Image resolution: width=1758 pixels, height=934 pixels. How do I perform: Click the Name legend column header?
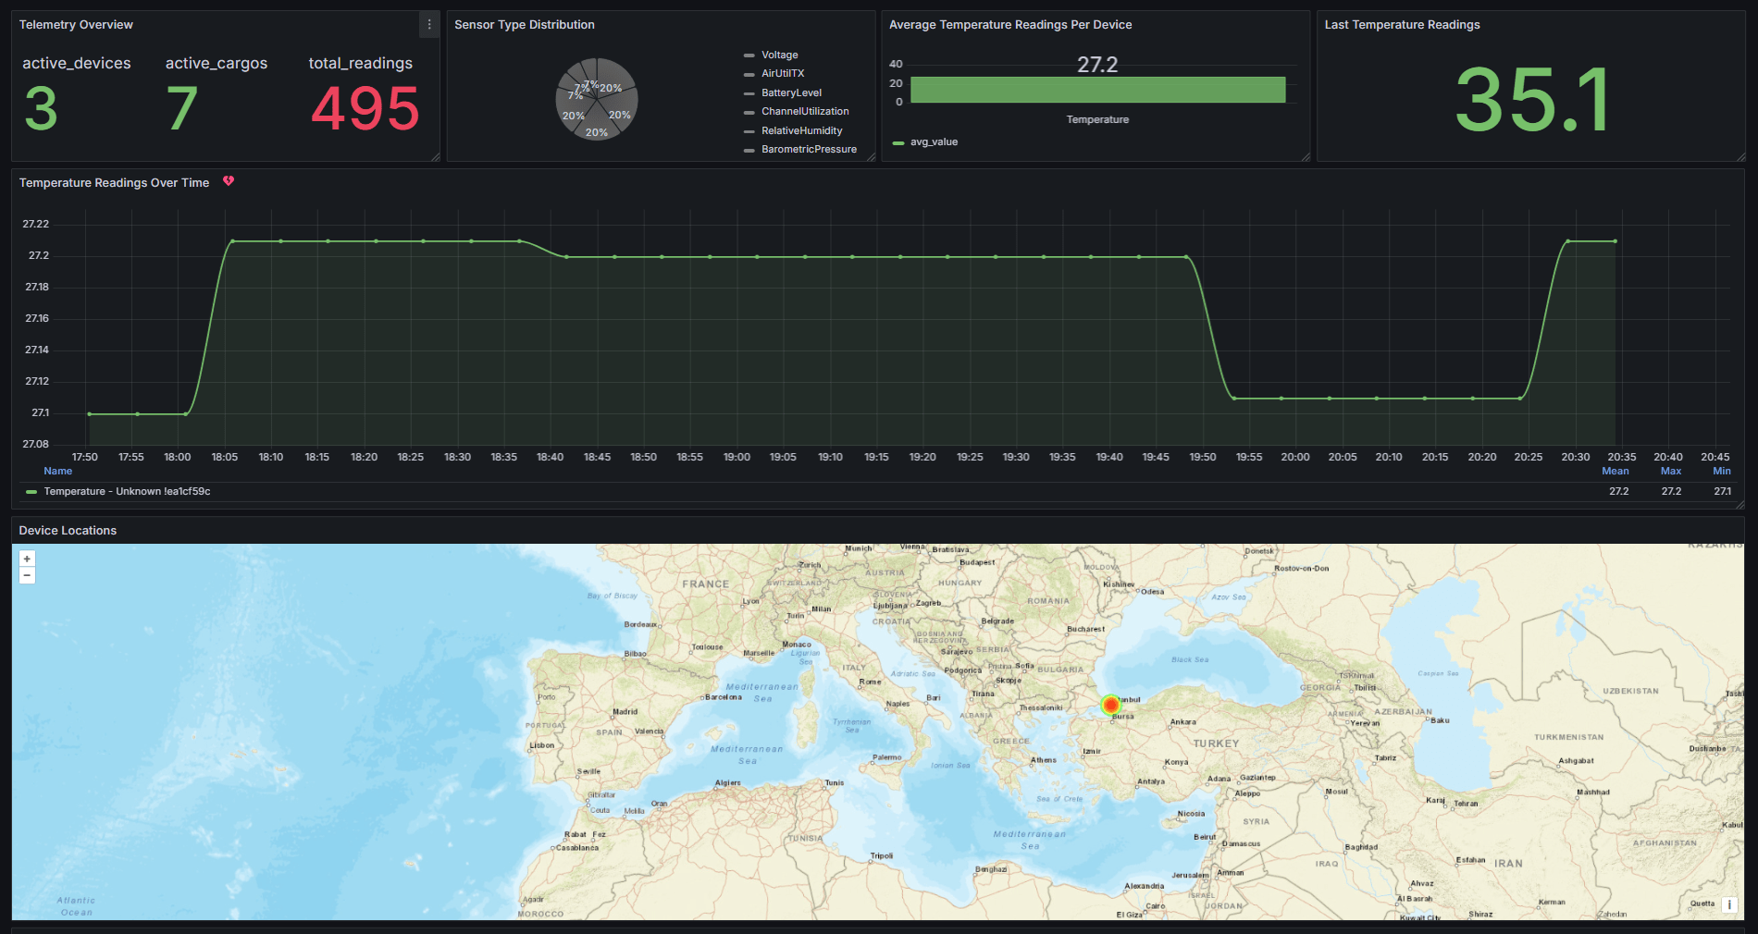[x=57, y=472]
